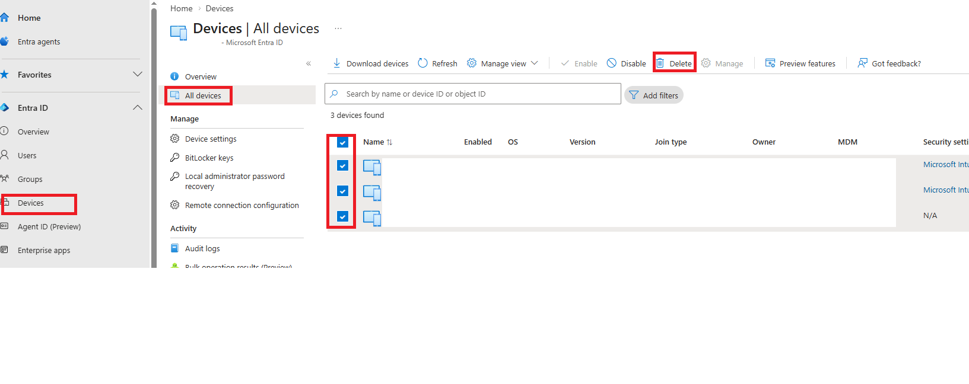The image size is (969, 384).
Task: Sort the table by Name column
Action: pos(377,142)
